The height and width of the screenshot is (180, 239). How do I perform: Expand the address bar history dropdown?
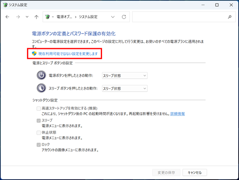coord(113,17)
